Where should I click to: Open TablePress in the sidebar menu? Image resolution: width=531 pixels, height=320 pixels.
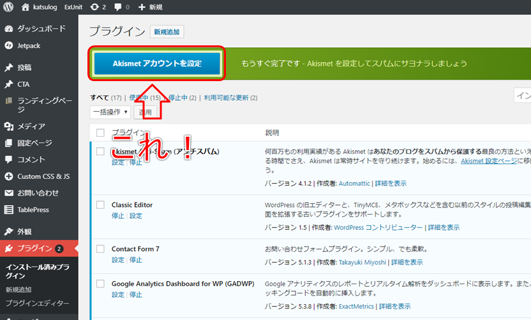click(33, 210)
